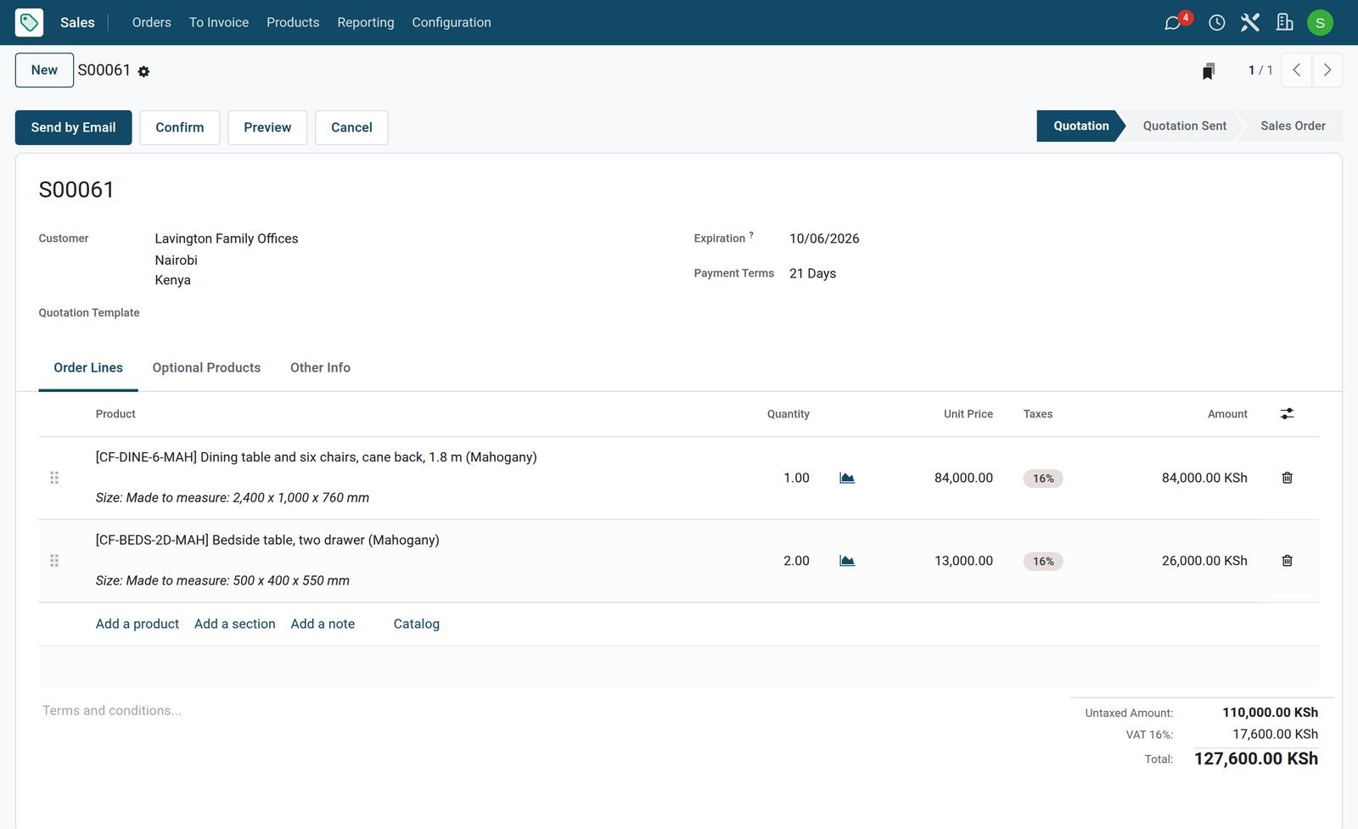The width and height of the screenshot is (1358, 829).
Task: Click the gear icon next to S00061
Action: tap(143, 72)
